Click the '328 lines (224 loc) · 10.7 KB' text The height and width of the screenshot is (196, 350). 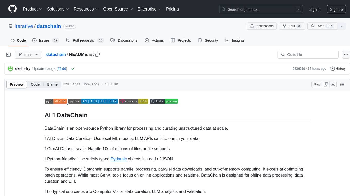tap(91, 84)
